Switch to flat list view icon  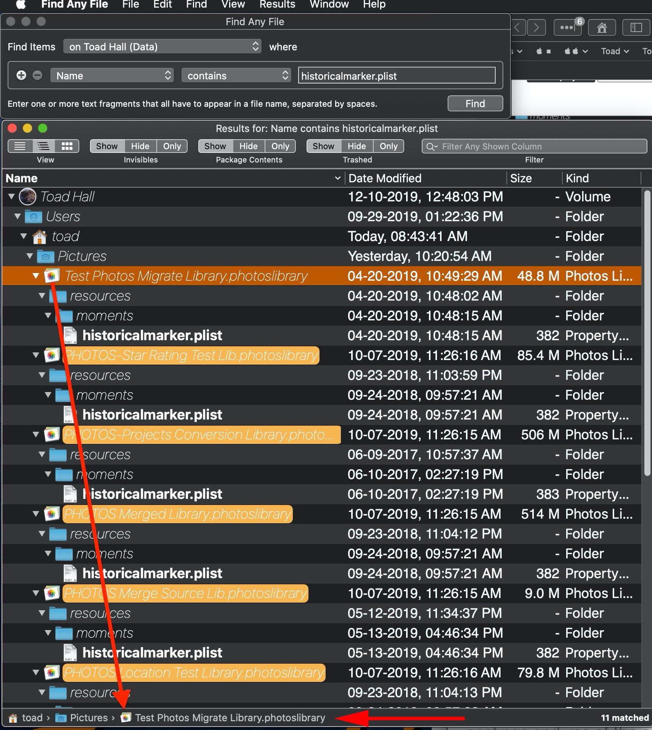pyautogui.click(x=20, y=146)
